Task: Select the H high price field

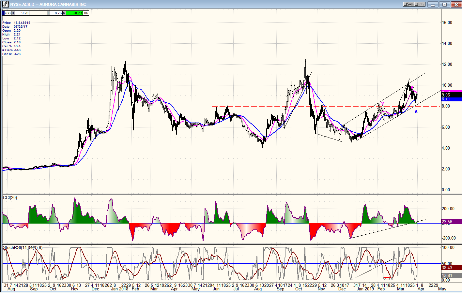Action: (25, 13)
